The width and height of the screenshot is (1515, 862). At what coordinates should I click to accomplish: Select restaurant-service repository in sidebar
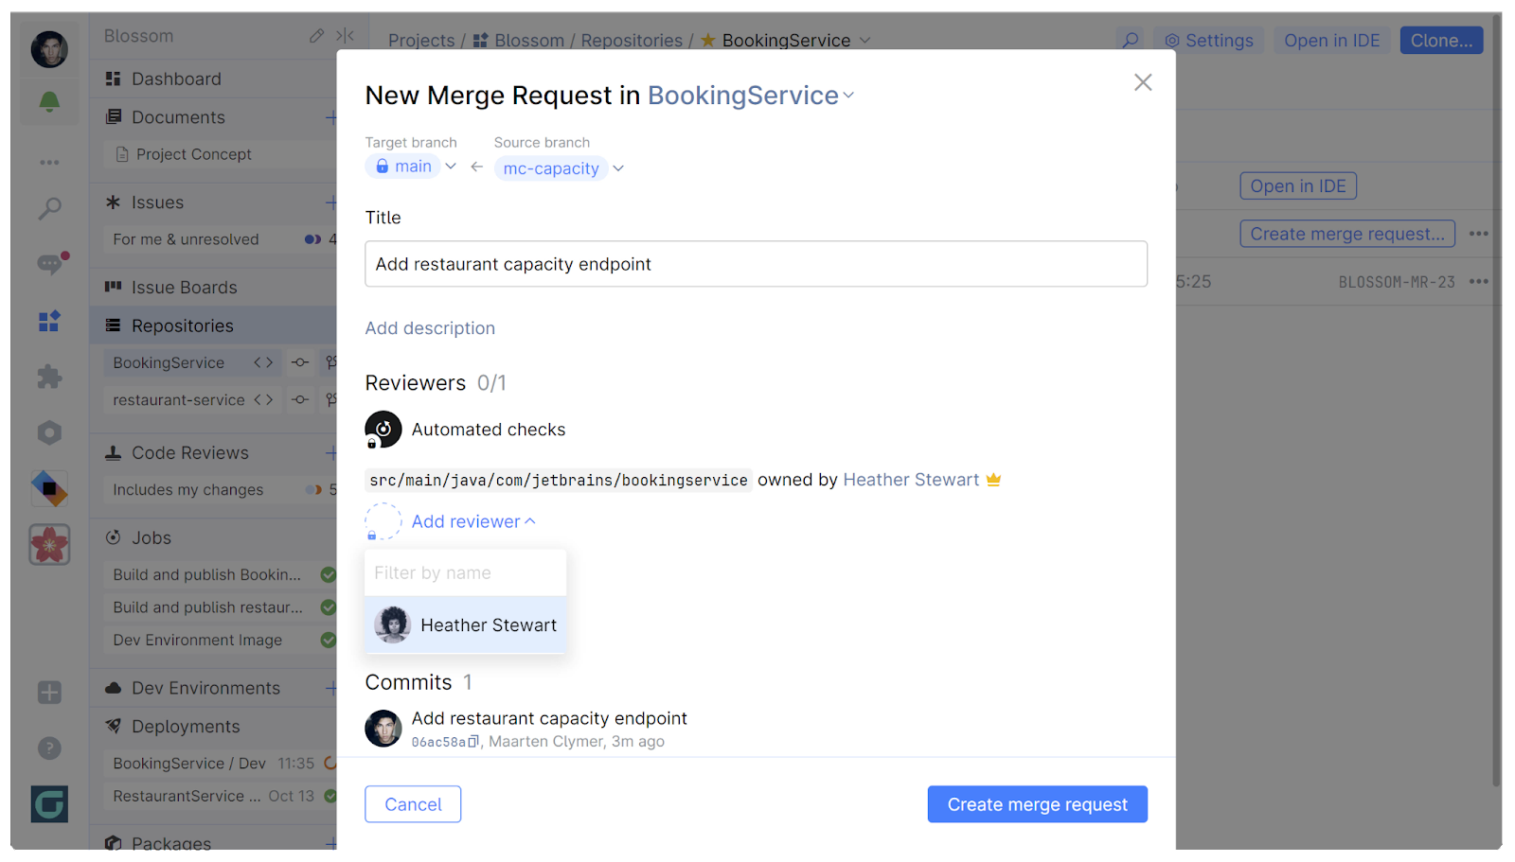tap(178, 400)
